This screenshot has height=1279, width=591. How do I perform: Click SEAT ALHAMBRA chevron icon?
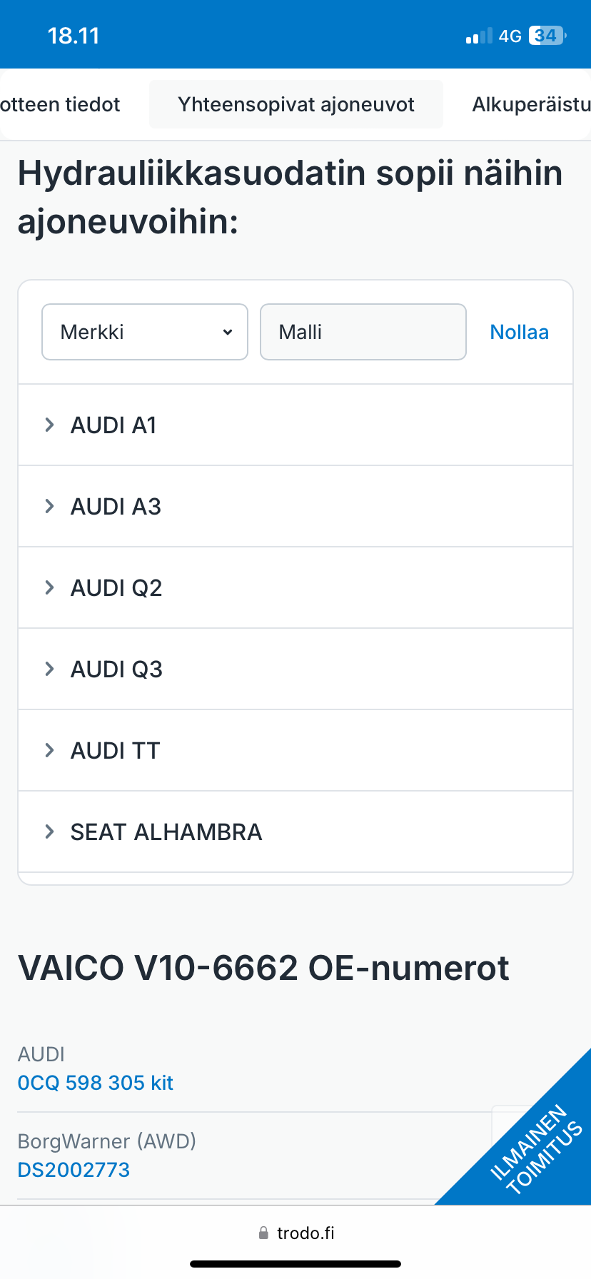click(x=49, y=832)
